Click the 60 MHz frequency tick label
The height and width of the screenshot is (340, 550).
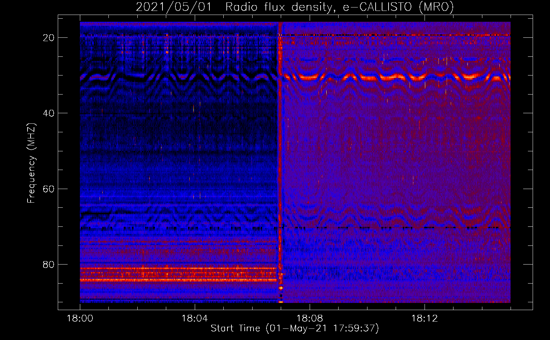tap(49, 189)
